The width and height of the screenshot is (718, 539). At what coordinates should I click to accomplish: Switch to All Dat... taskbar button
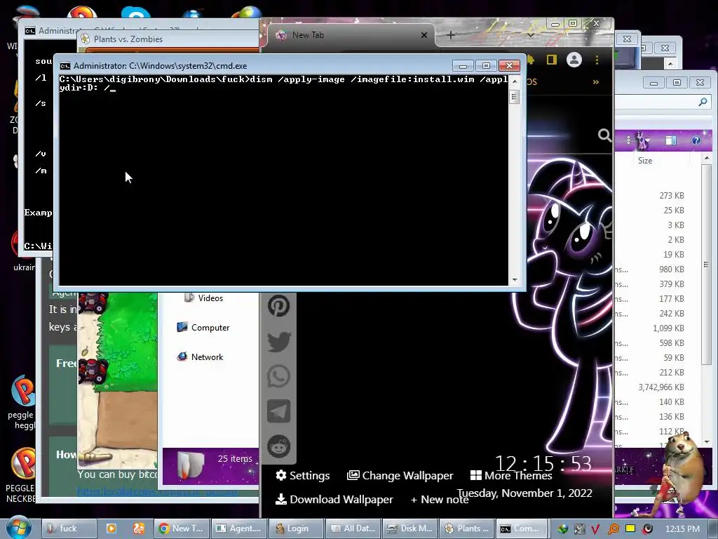[353, 528]
